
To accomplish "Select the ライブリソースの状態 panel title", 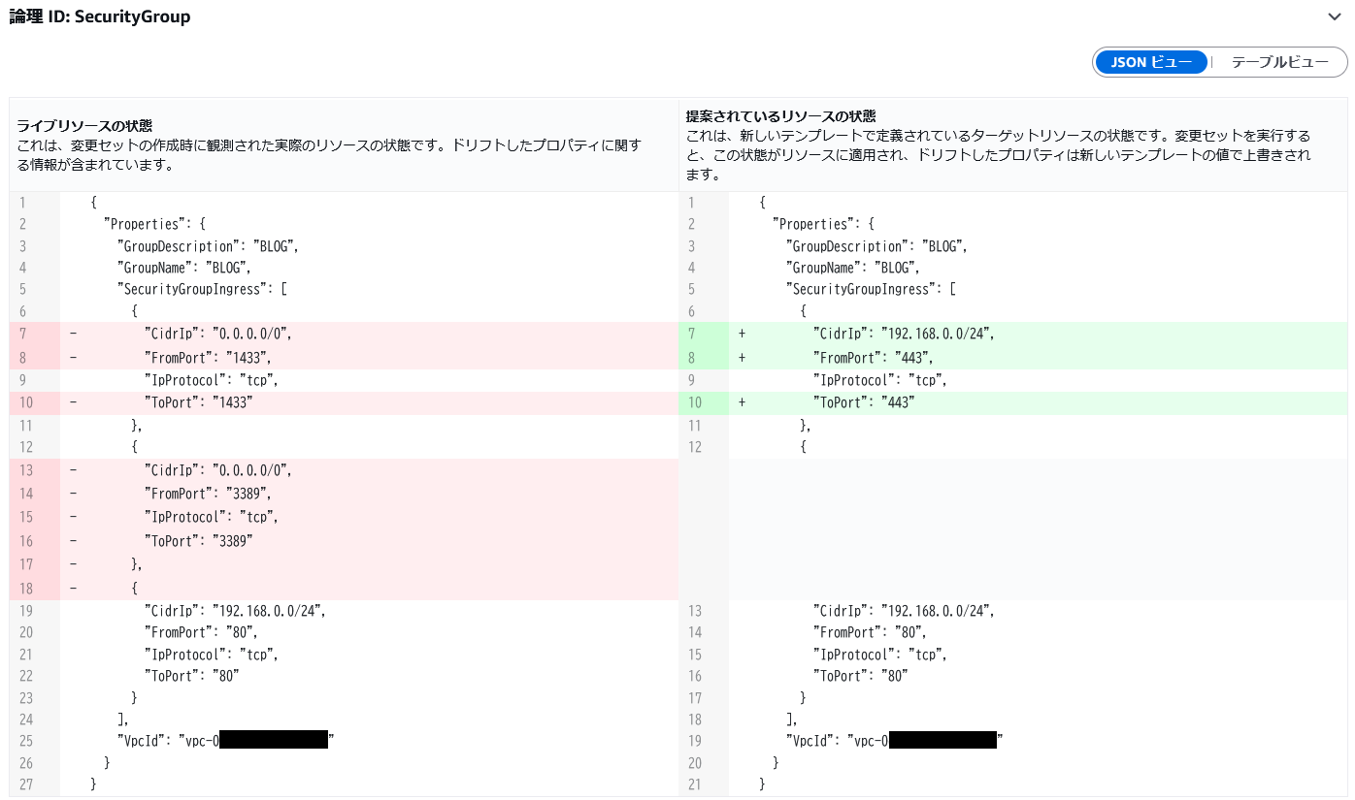I will [84, 126].
